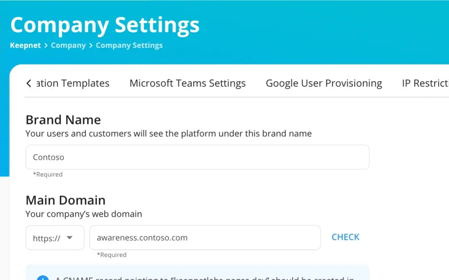Click the Main Domain field awareness.contoso.com
449x280 pixels.
coord(205,237)
